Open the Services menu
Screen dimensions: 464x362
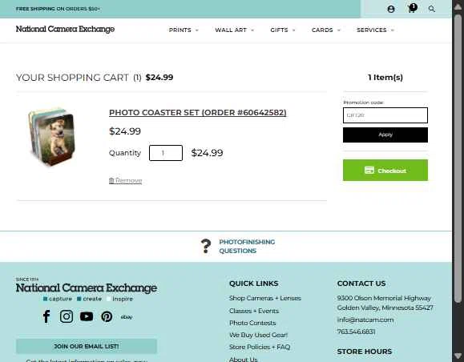tap(375, 30)
